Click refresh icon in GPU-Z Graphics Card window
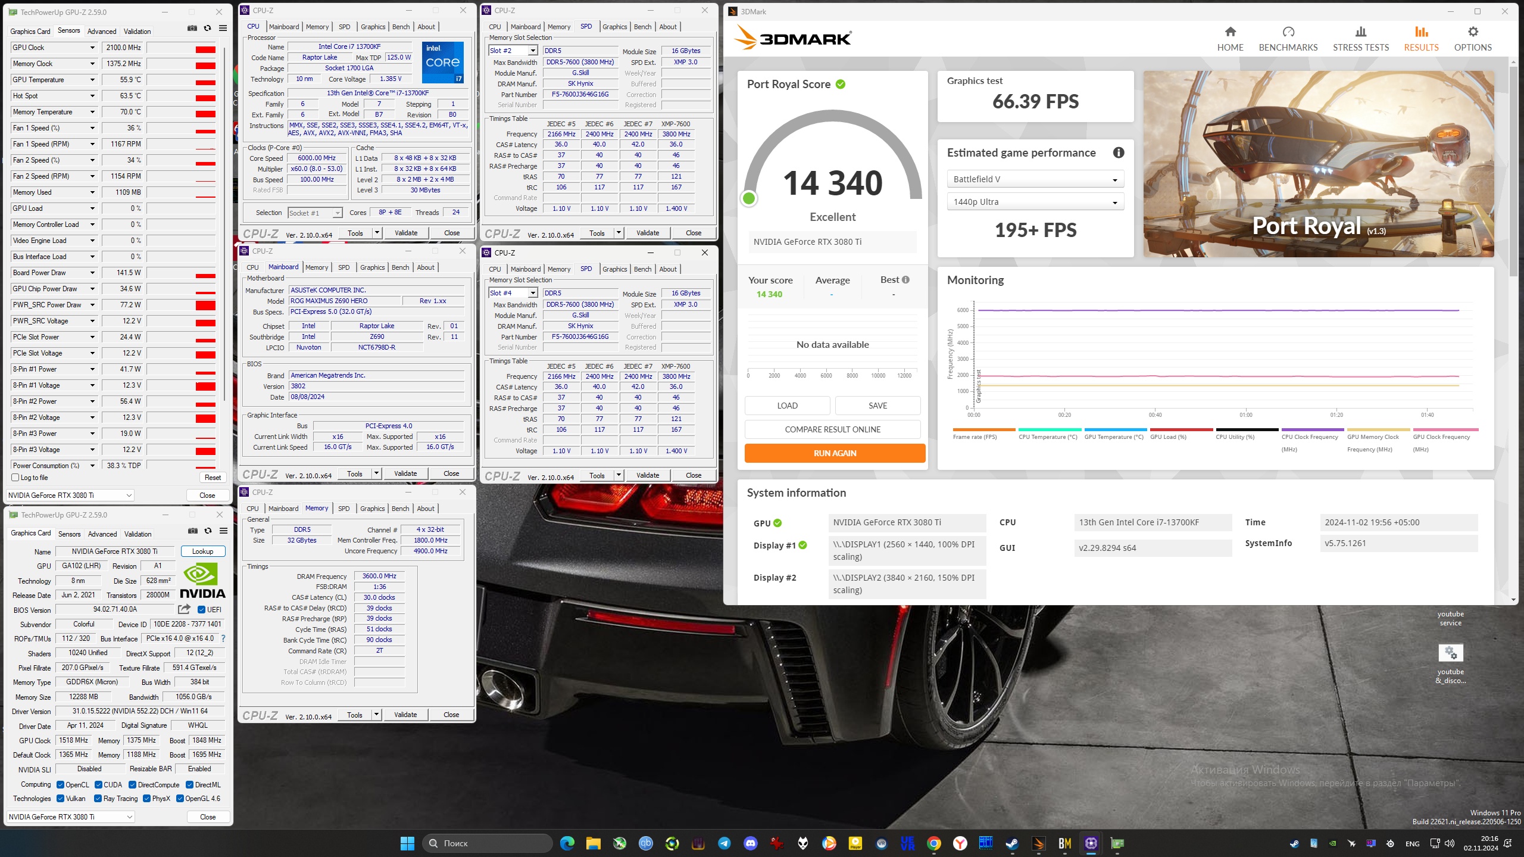 (x=208, y=531)
